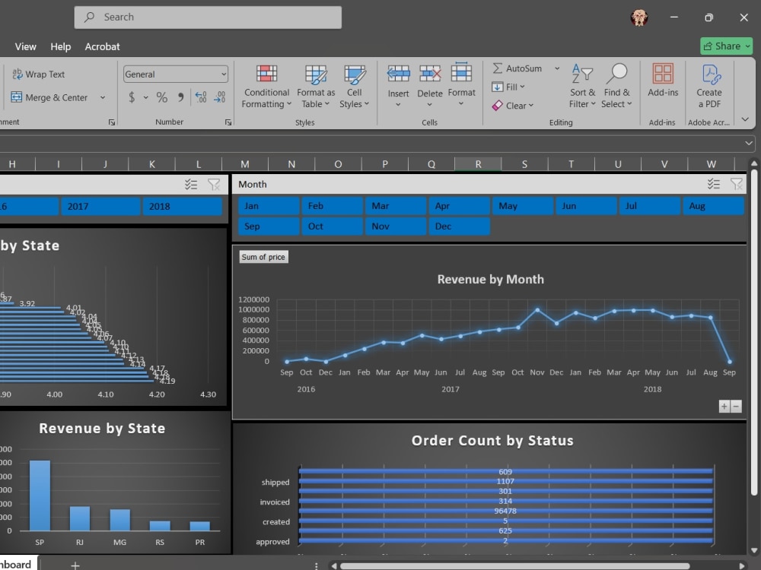Open ribbon display options chevron
The height and width of the screenshot is (570, 761).
click(745, 119)
